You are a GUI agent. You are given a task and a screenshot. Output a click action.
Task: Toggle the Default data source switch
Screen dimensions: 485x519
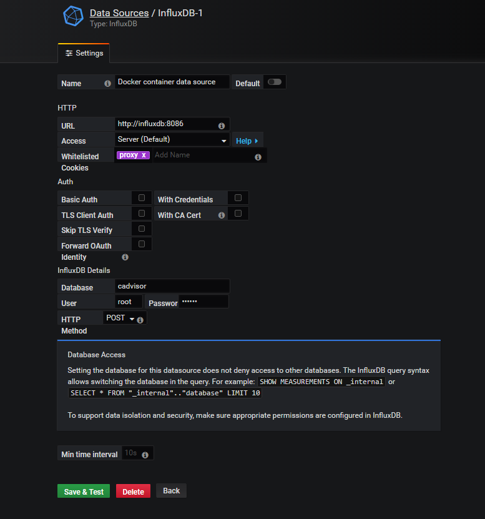(x=274, y=82)
